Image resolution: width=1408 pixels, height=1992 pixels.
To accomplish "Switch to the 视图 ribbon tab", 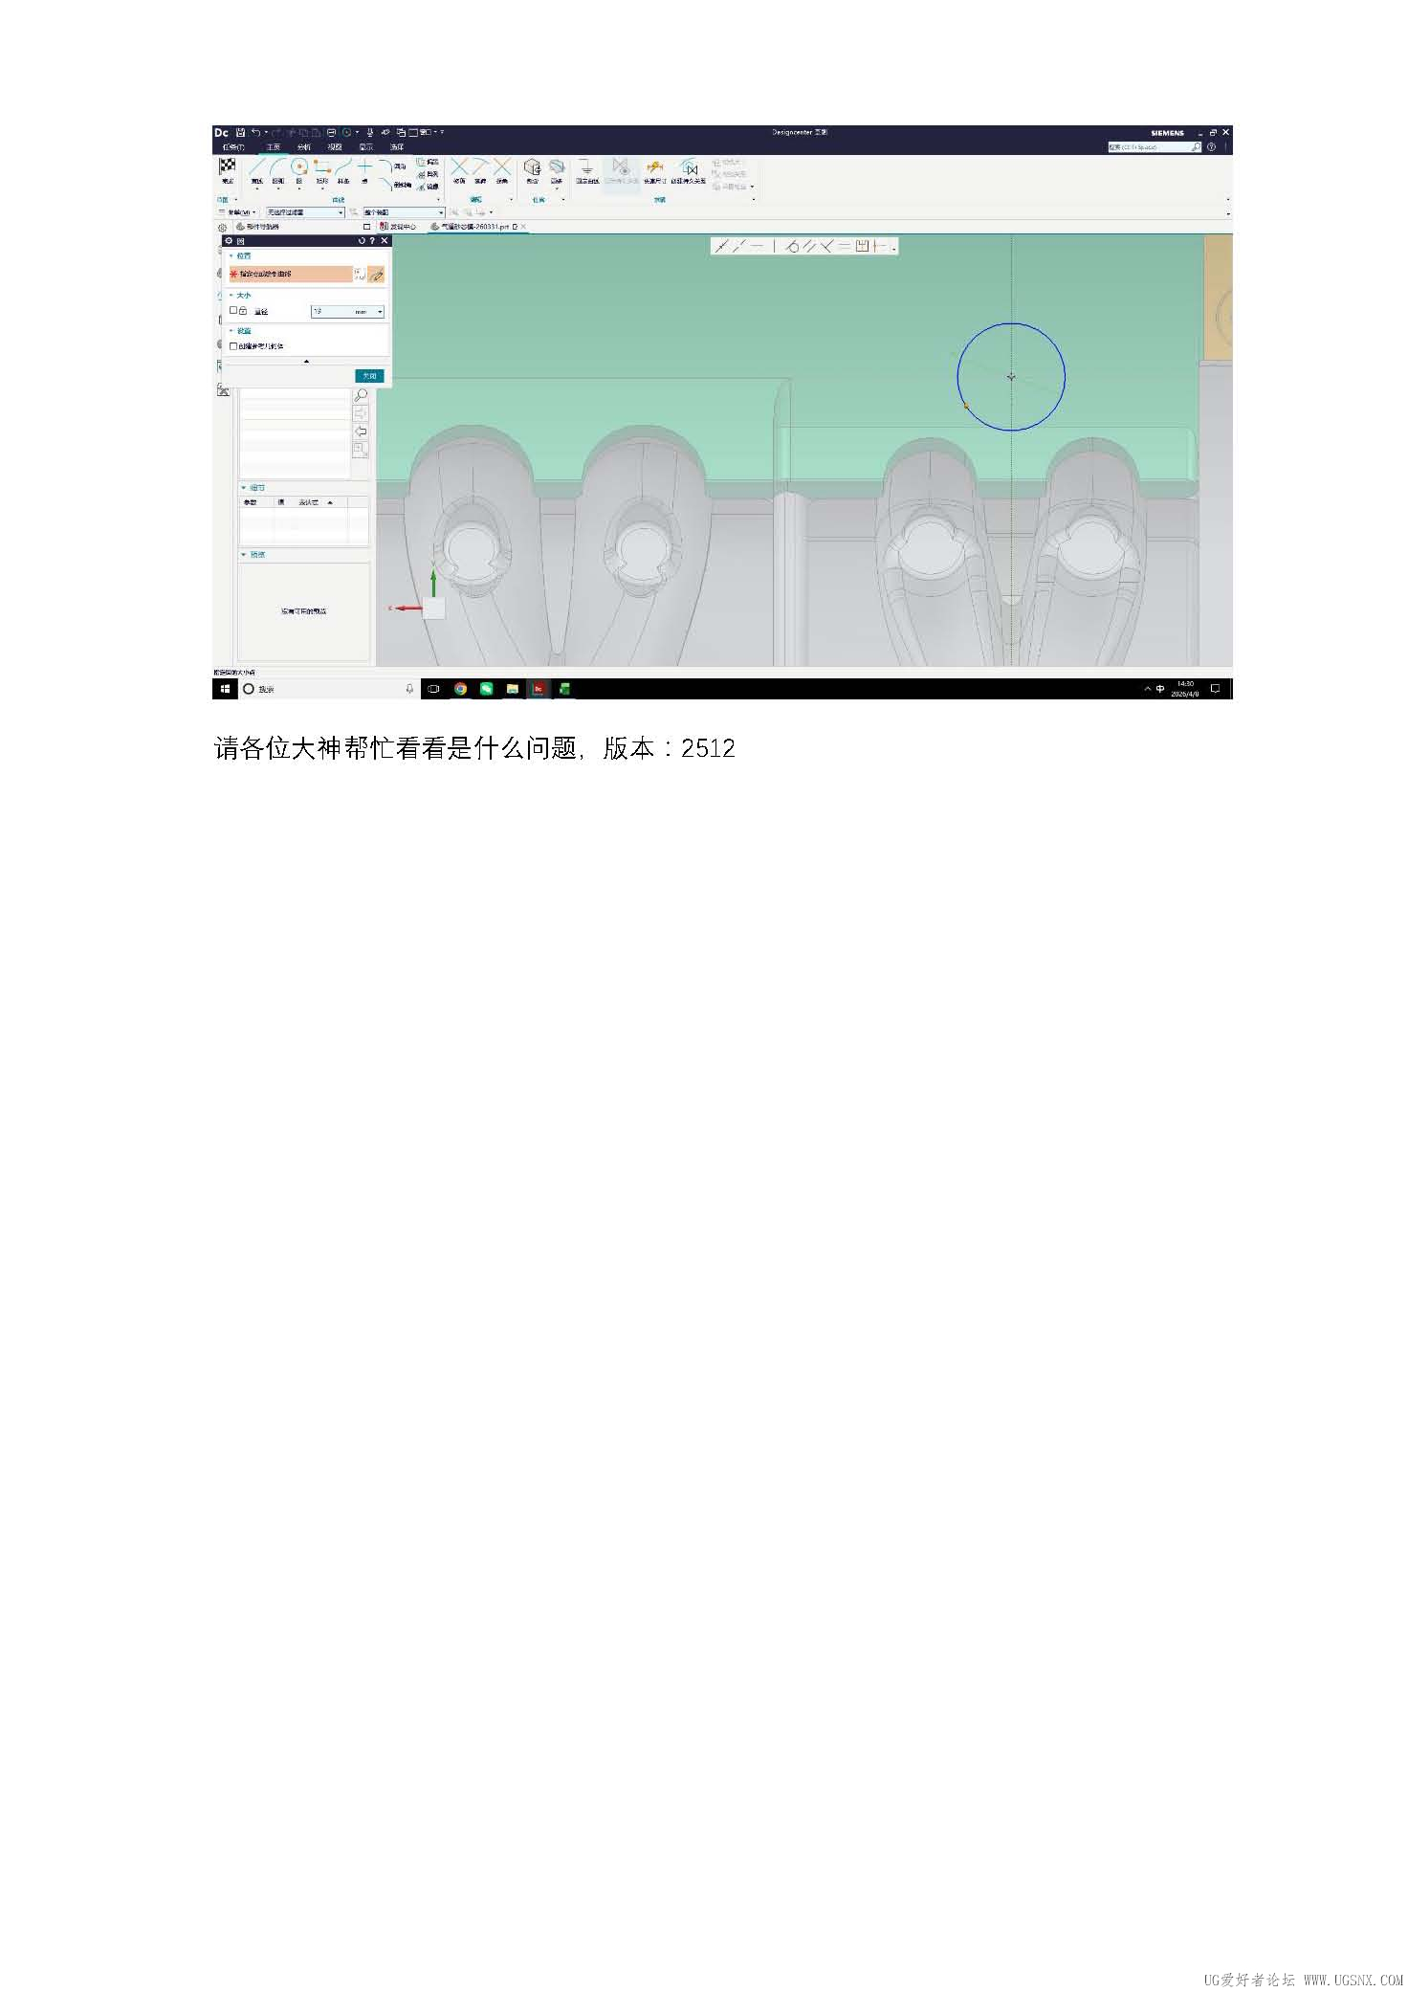I will (x=335, y=147).
